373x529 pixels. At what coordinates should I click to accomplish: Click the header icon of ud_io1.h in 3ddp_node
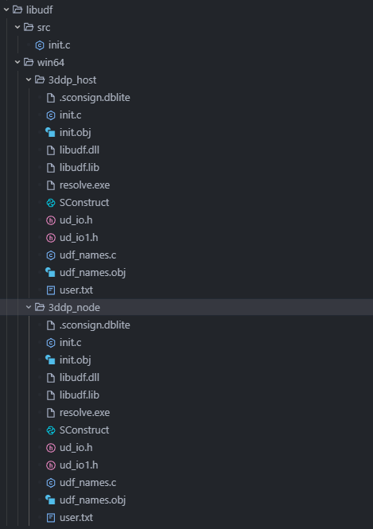pyautogui.click(x=51, y=465)
